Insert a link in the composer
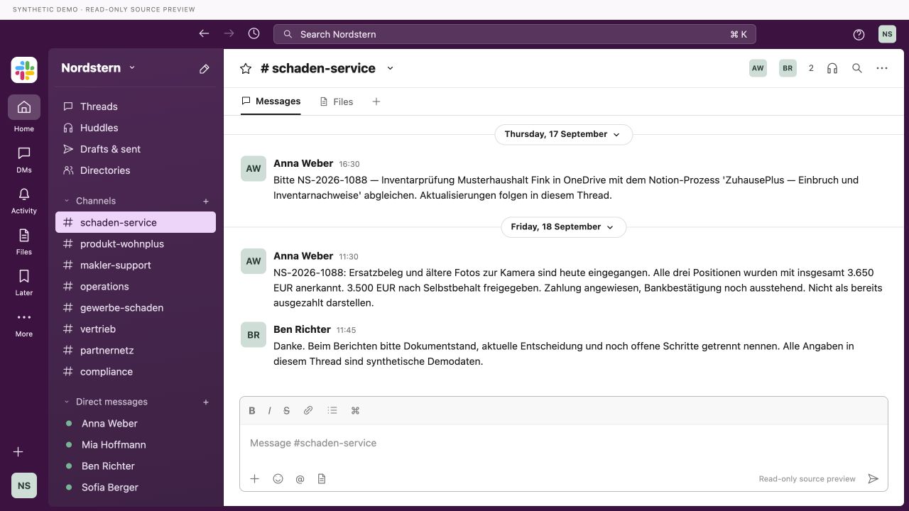 [308, 410]
